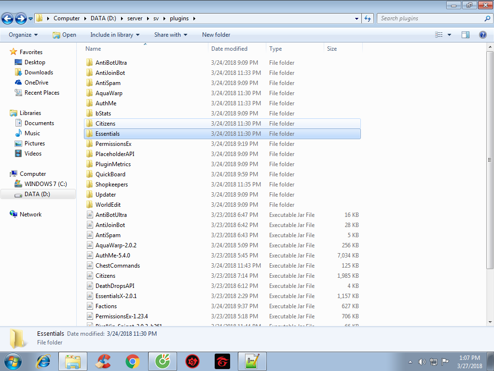Select the Citizens folder icon

click(90, 123)
